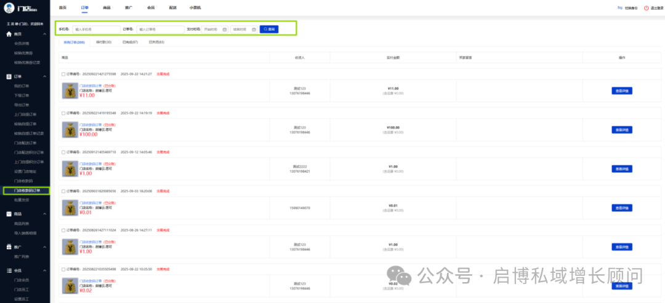Screen dimensions: 665x303
Task: Click 查看详情 for the ¥11.00 order
Action: tap(622, 90)
